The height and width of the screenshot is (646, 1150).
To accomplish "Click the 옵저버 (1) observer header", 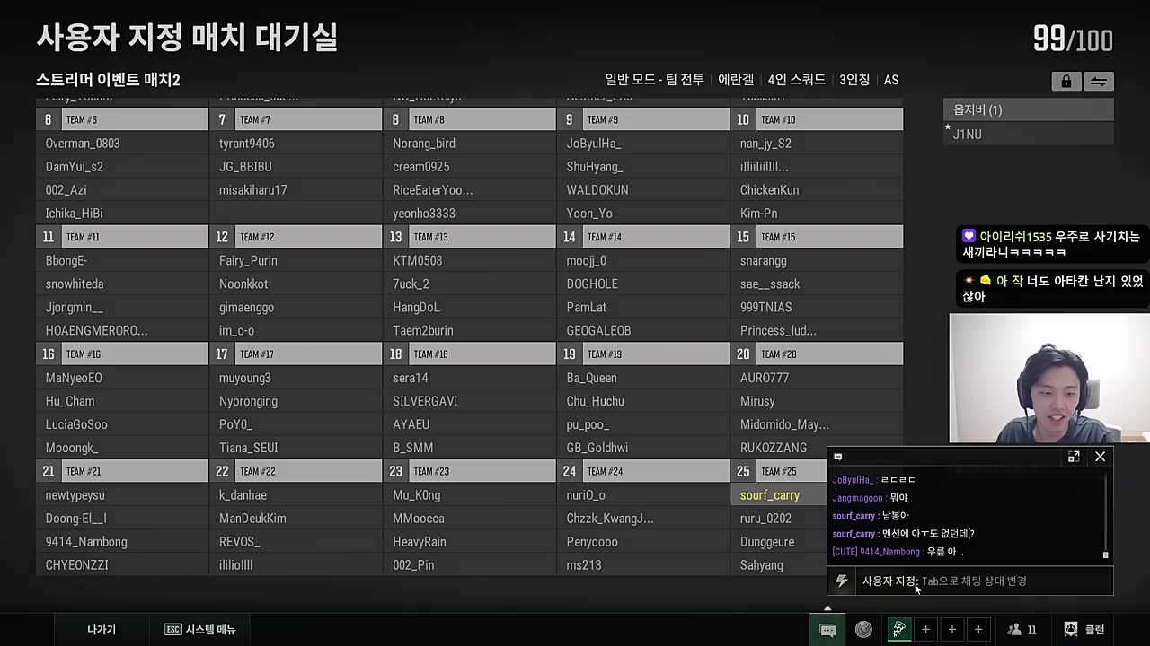I will pos(1028,109).
